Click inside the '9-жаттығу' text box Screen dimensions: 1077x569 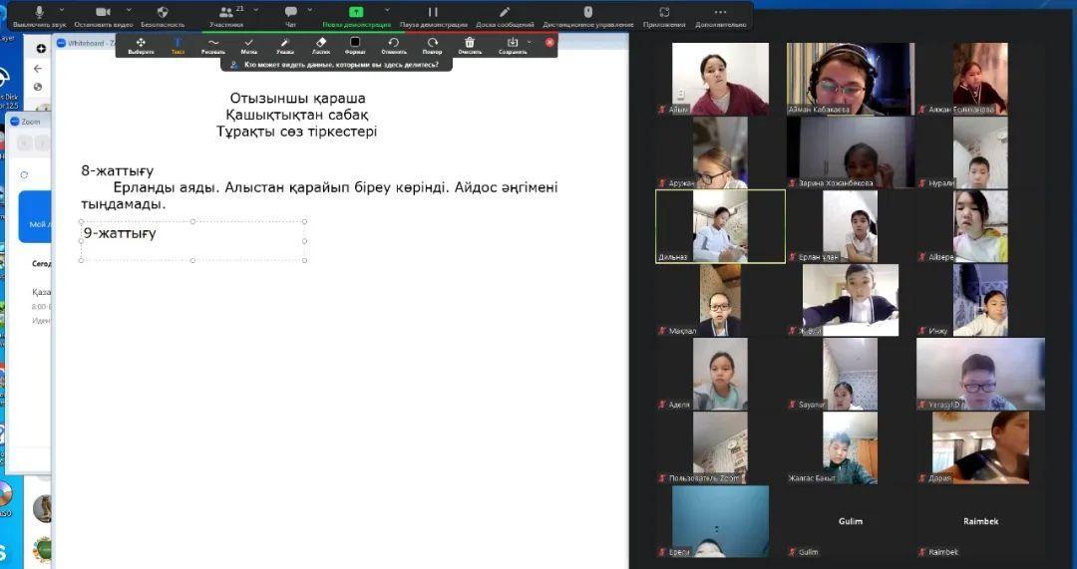[x=193, y=241]
